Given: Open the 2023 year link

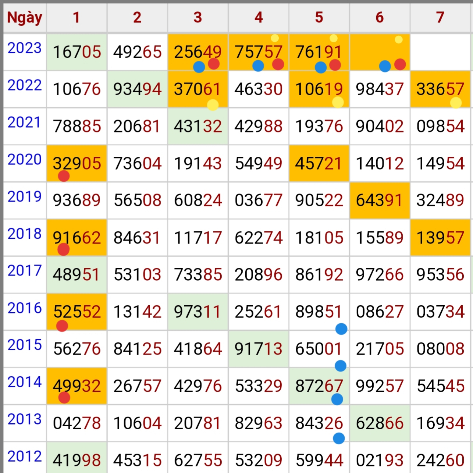Looking at the screenshot, I should click(25, 48).
